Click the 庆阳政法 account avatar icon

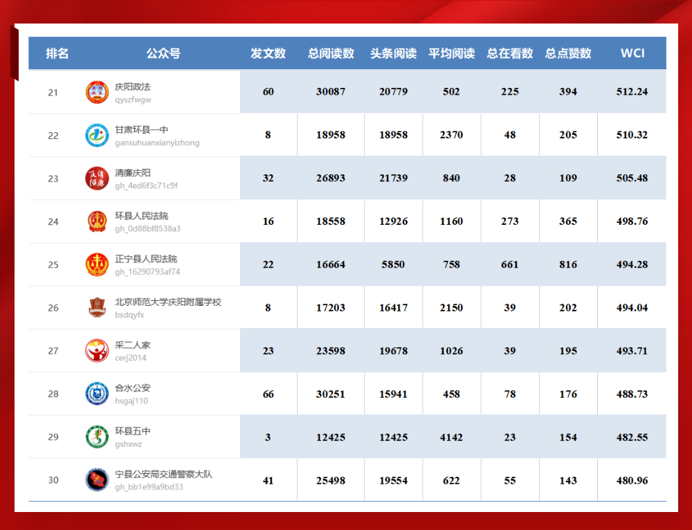(x=97, y=92)
